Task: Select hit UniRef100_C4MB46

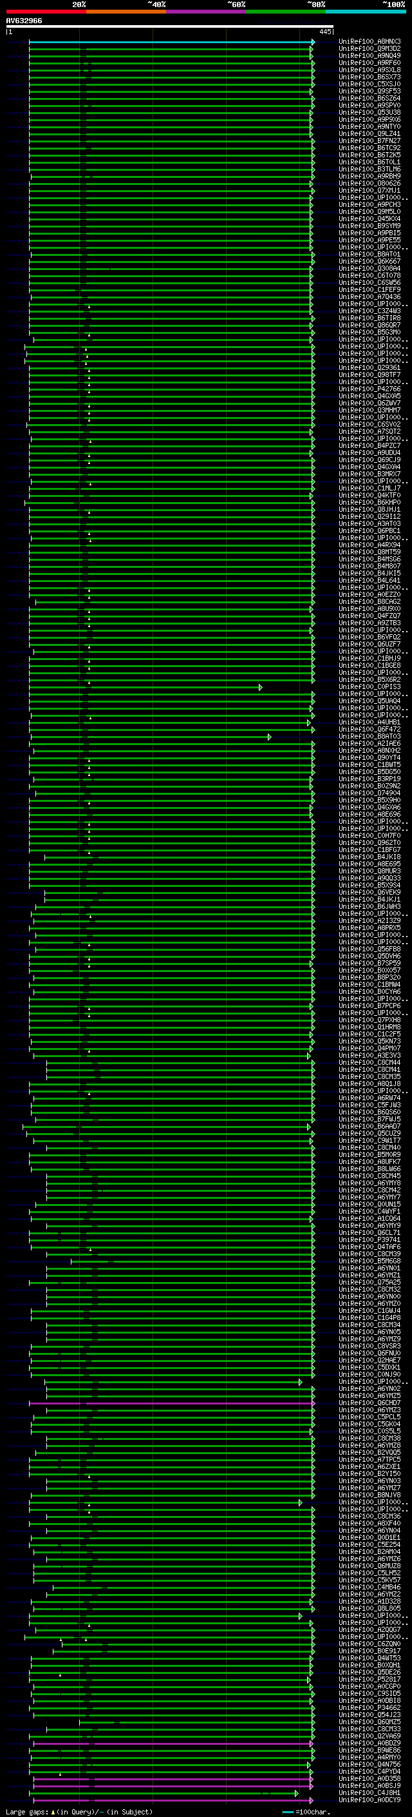Action: click(370, 1588)
